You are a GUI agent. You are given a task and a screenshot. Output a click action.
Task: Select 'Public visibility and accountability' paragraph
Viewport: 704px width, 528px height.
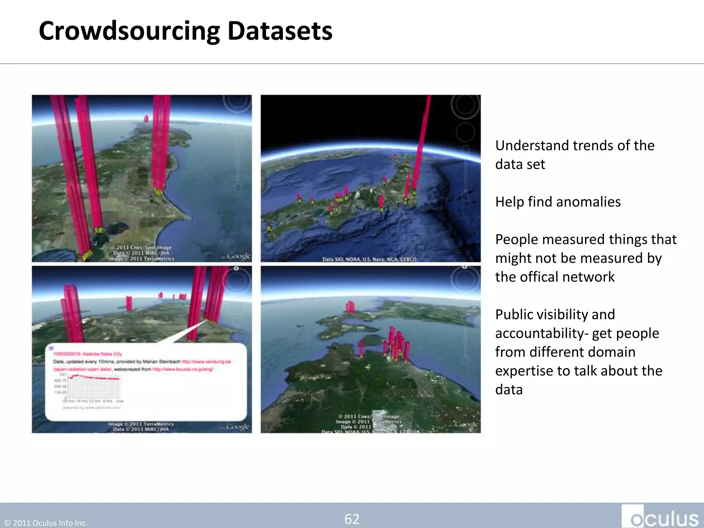click(x=579, y=352)
